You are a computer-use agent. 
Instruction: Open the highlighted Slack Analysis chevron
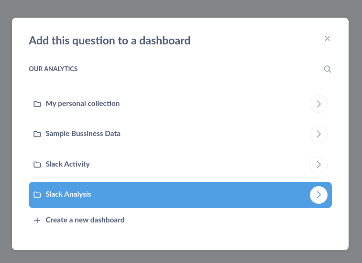318,195
